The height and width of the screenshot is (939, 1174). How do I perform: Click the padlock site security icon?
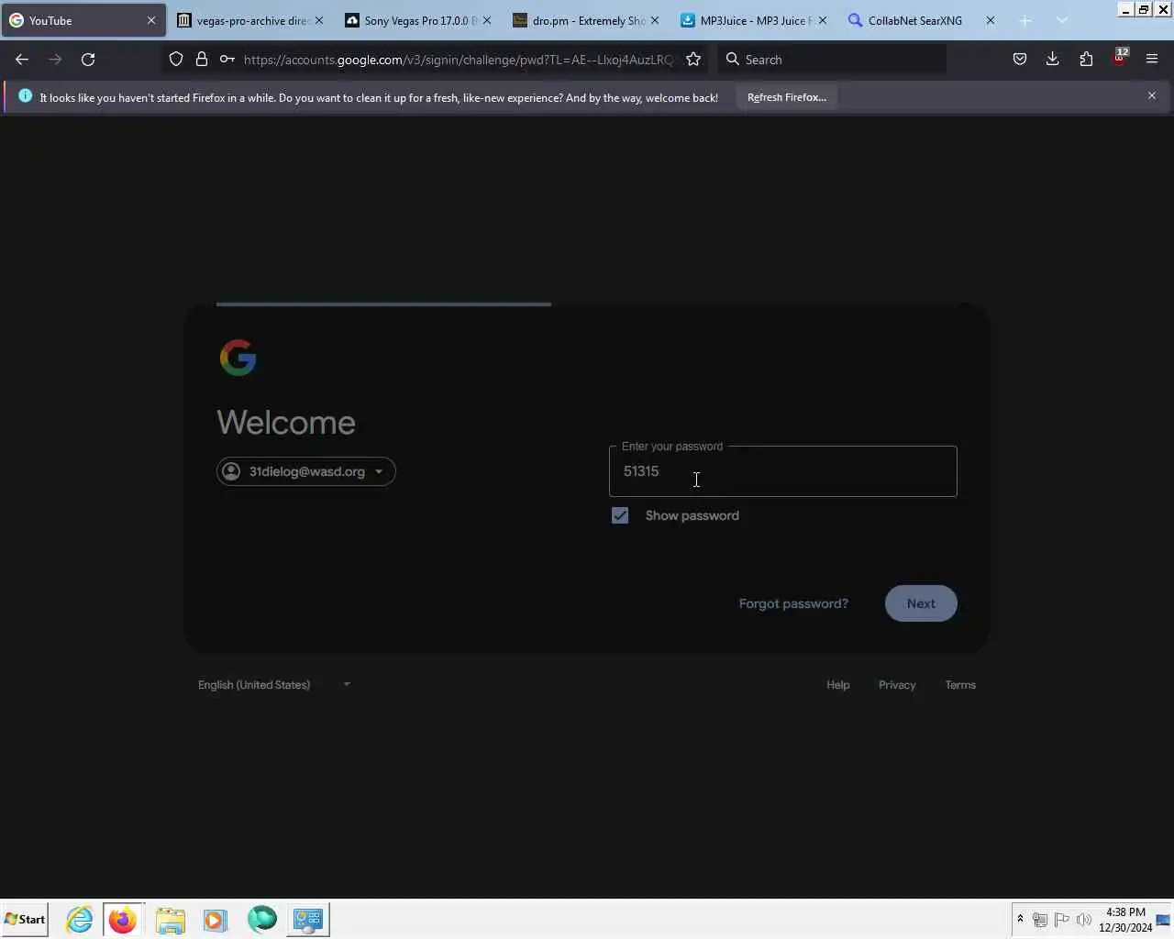(x=202, y=60)
